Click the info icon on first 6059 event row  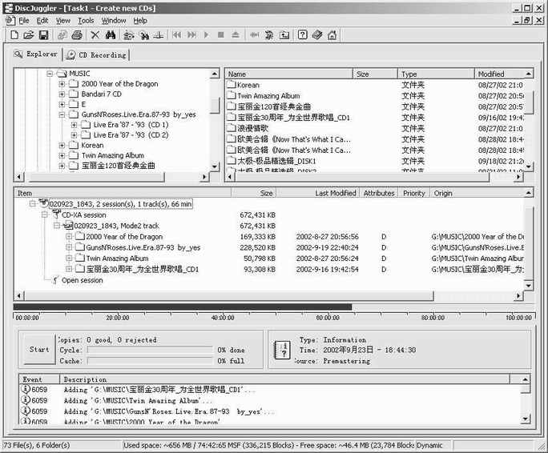(26, 389)
